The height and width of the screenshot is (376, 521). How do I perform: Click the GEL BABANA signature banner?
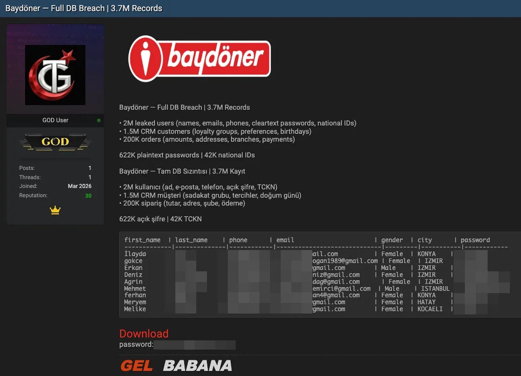point(176,365)
